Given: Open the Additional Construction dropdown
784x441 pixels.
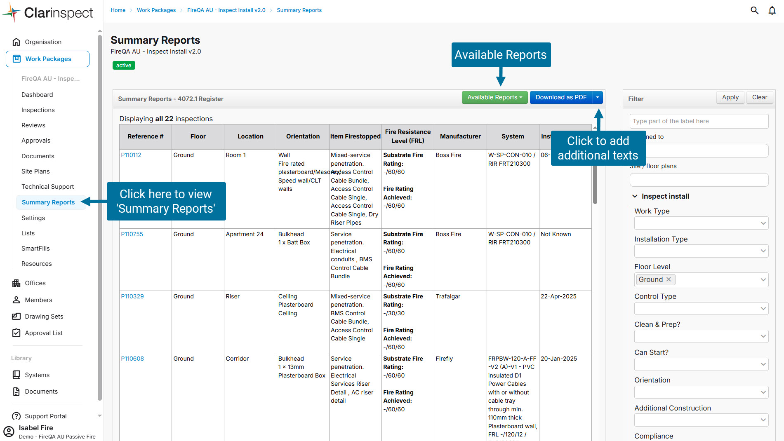Looking at the screenshot, I should tap(701, 420).
